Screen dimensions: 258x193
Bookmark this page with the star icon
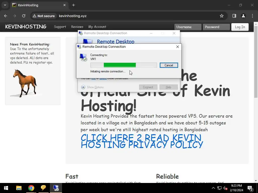tap(222, 16)
